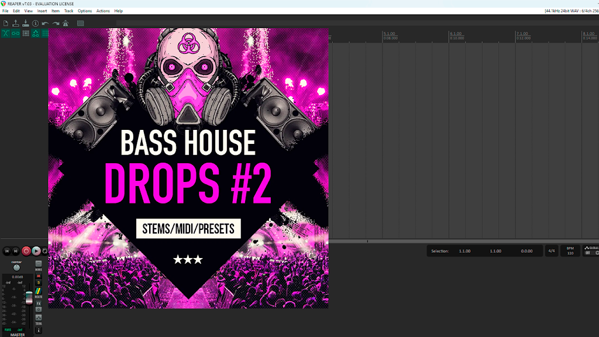Open the Track menu
The width and height of the screenshot is (599, 337).
coord(68,11)
